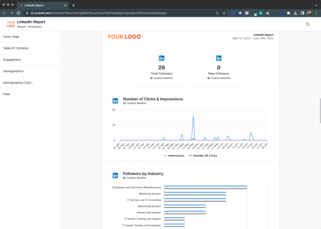This screenshot has height=229, width=321.
Task: Click the Total Followers value 29
Action: coord(161,67)
